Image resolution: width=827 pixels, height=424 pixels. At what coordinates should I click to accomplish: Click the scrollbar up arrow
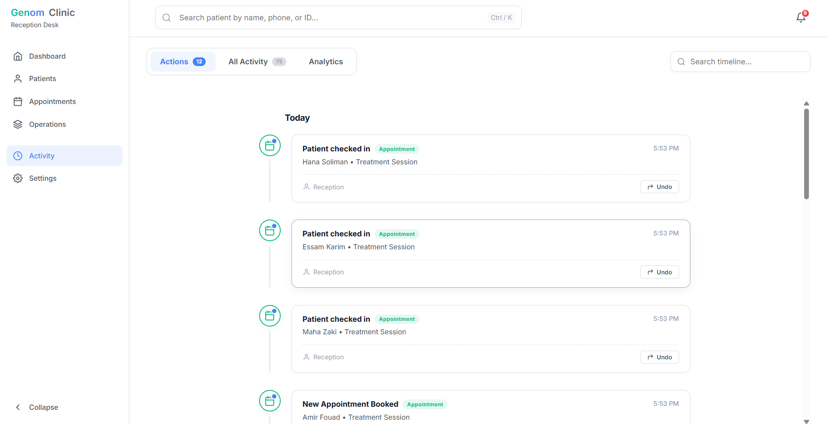tap(806, 104)
